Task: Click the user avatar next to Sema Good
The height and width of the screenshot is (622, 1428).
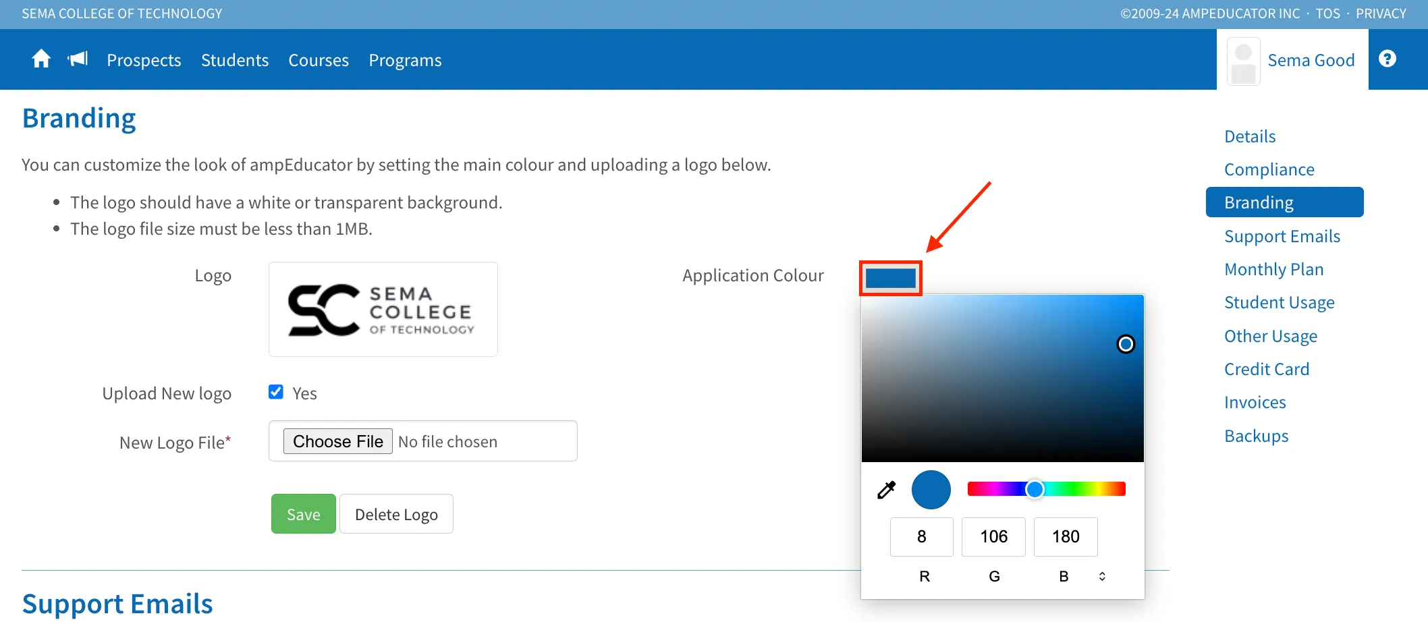Action: coord(1243,61)
